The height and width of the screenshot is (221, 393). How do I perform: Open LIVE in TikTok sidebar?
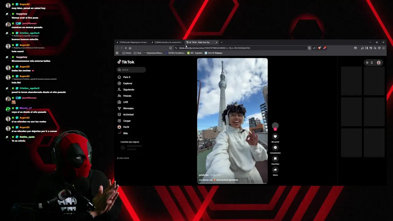(123, 102)
